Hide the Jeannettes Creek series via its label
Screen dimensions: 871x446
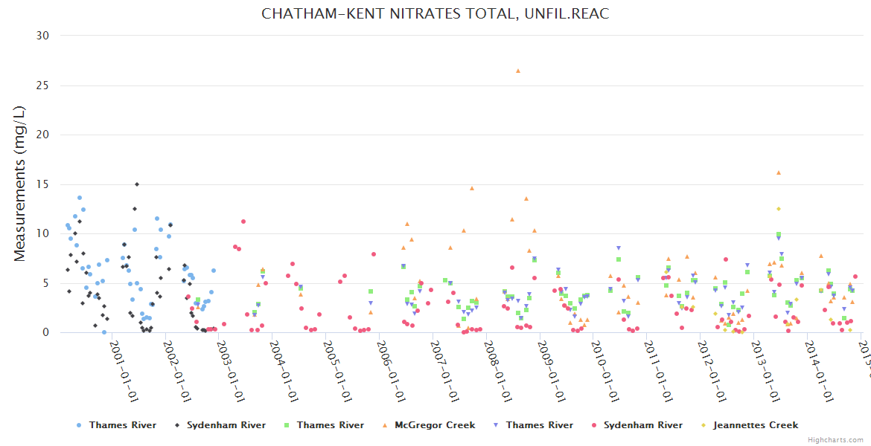tap(755, 425)
